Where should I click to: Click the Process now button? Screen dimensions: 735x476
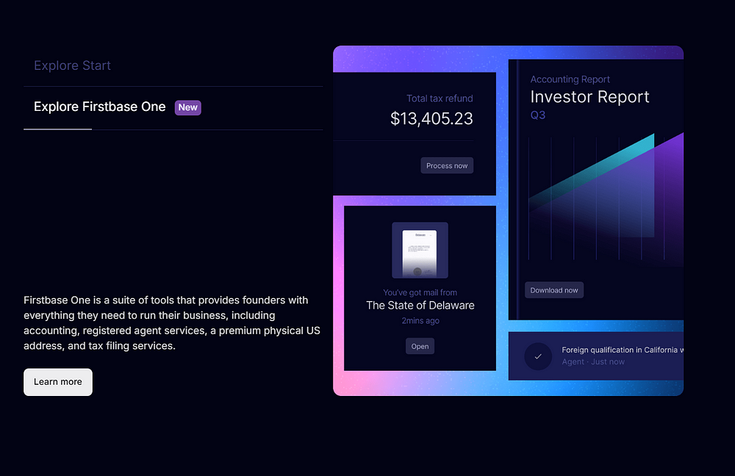(447, 165)
